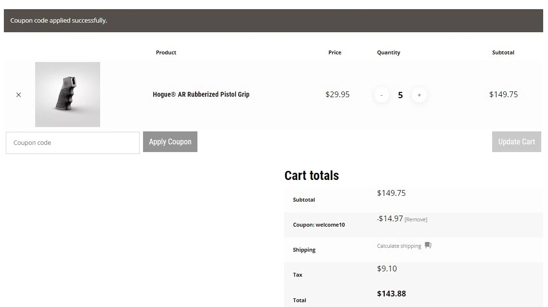Open the pistol grip product thumbnail
The height and width of the screenshot is (307, 548).
point(67,94)
